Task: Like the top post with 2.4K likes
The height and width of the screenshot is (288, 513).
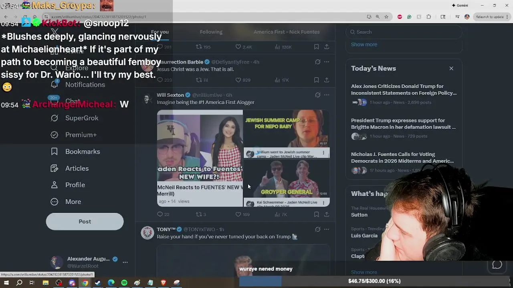Action: coord(244,47)
